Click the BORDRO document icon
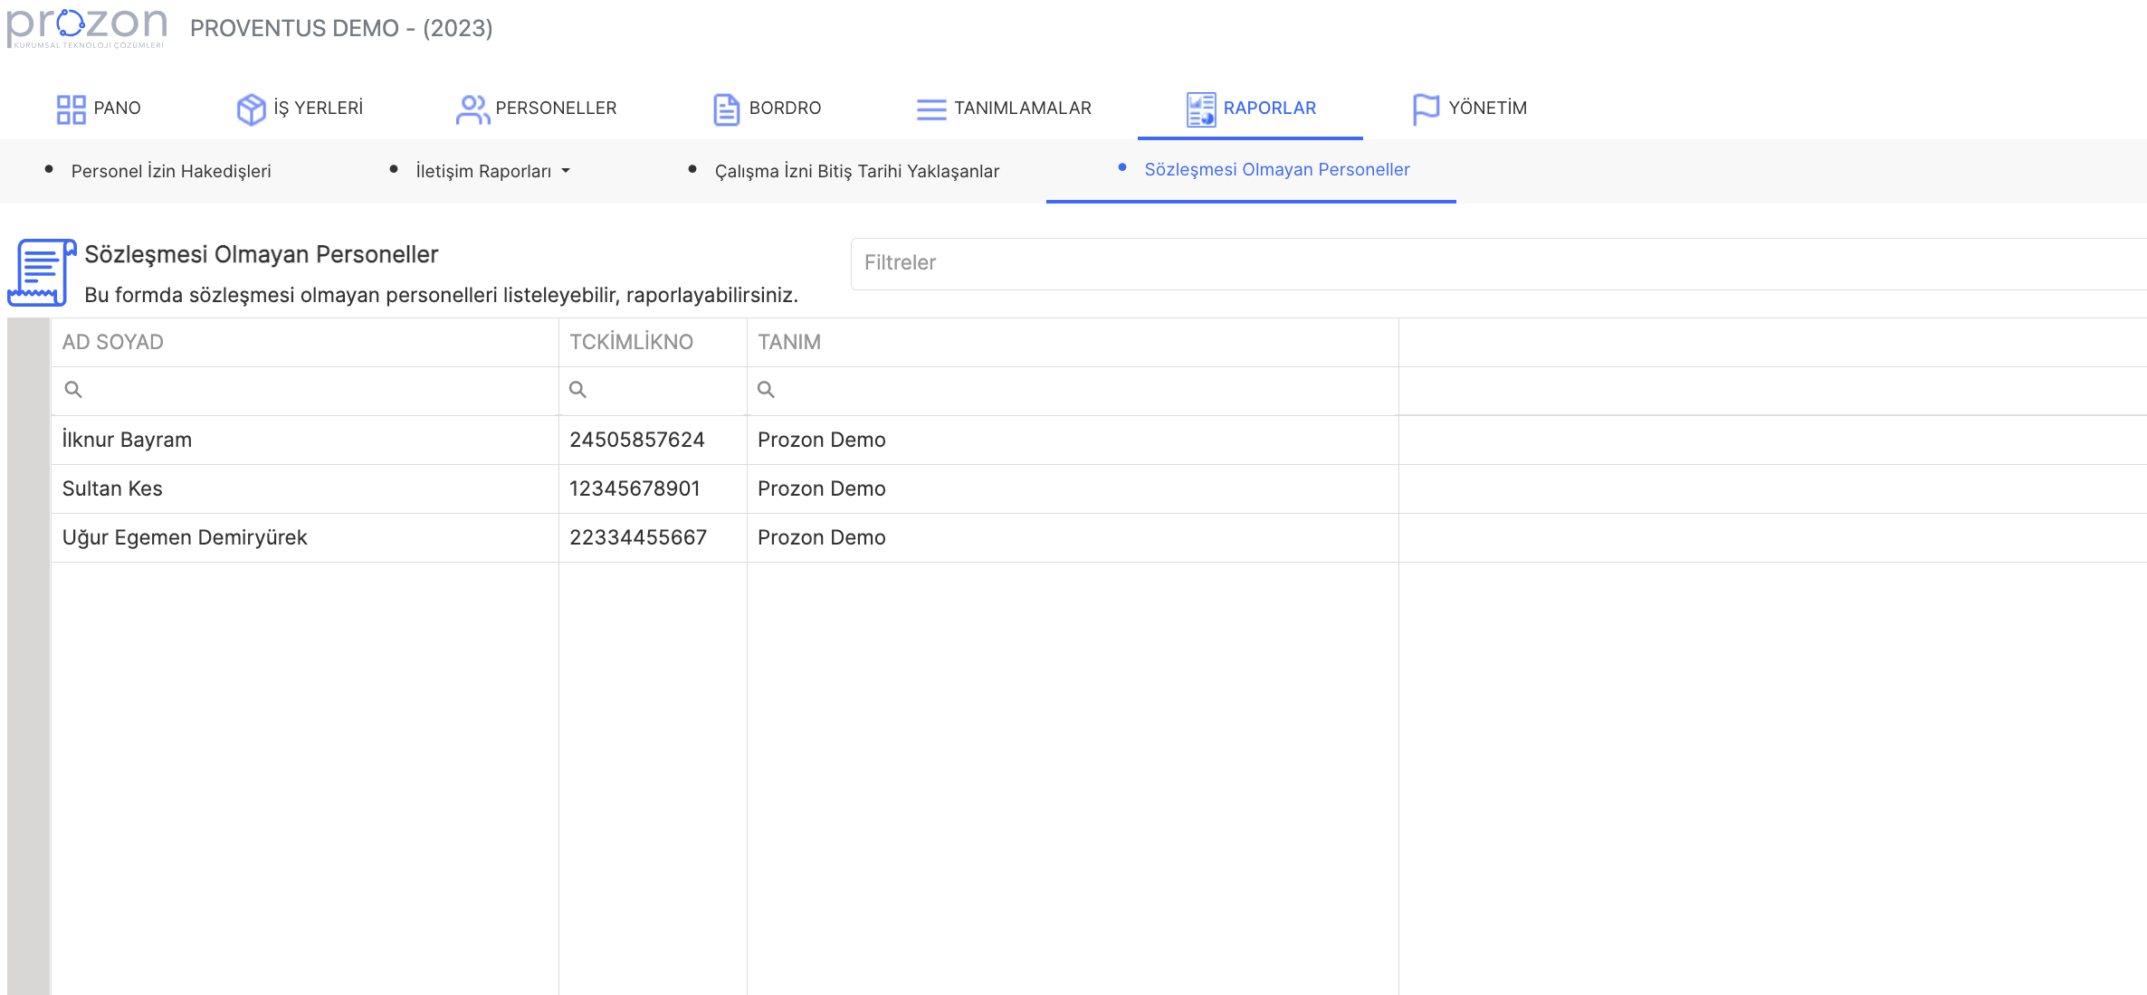This screenshot has width=2147, height=995. [726, 109]
